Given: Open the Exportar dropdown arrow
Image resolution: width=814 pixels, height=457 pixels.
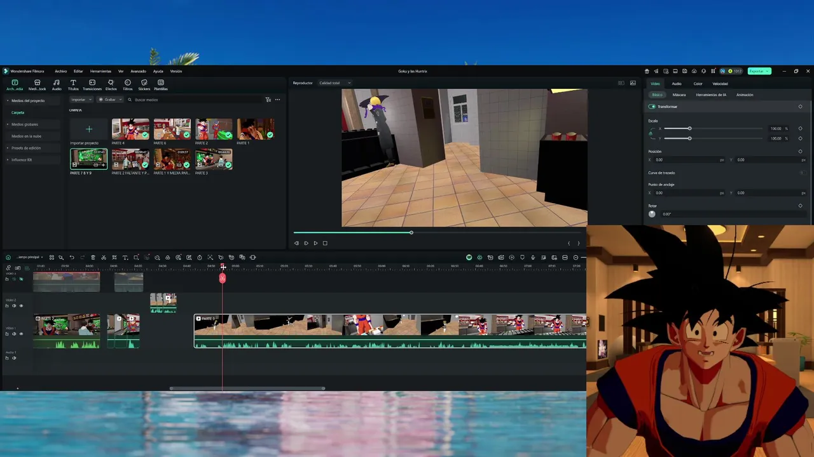Looking at the screenshot, I should 768,71.
